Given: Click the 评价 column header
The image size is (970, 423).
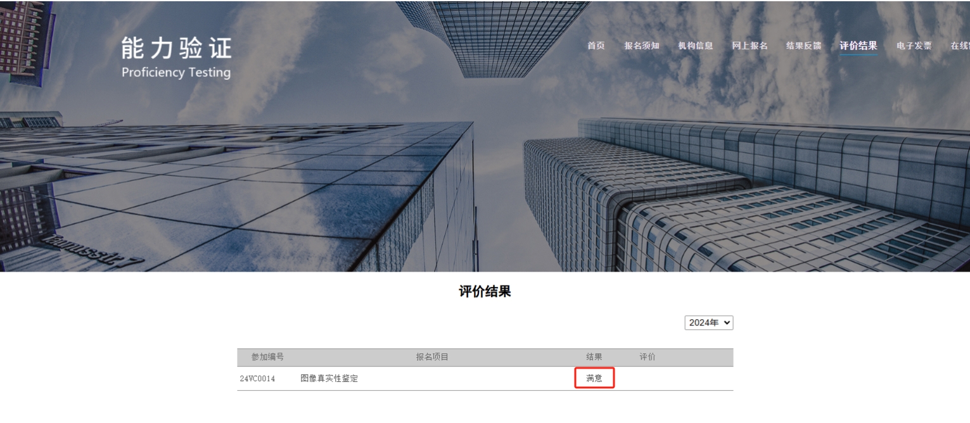Looking at the screenshot, I should 648,357.
